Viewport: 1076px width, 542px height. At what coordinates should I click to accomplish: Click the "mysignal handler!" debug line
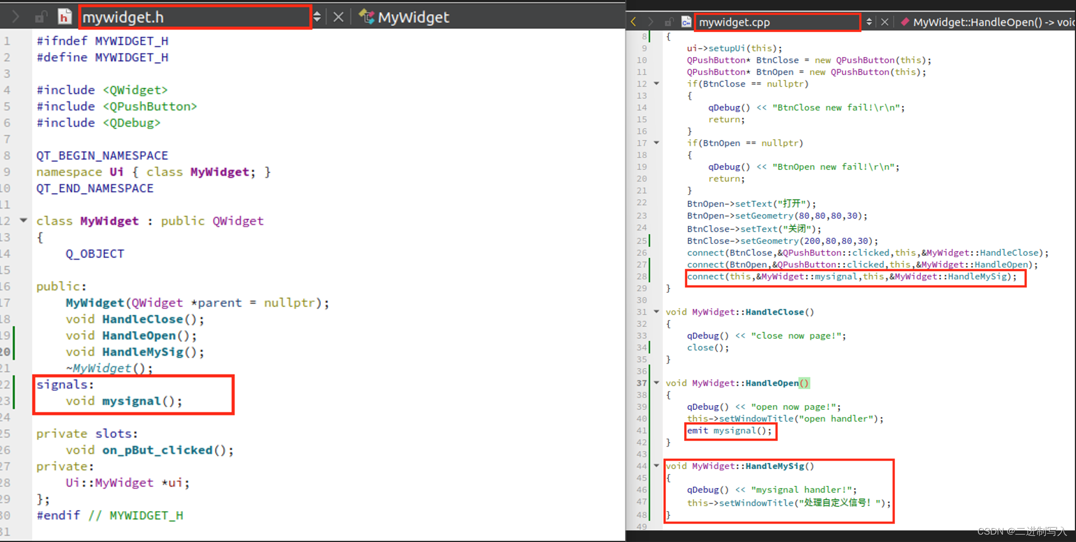[772, 490]
